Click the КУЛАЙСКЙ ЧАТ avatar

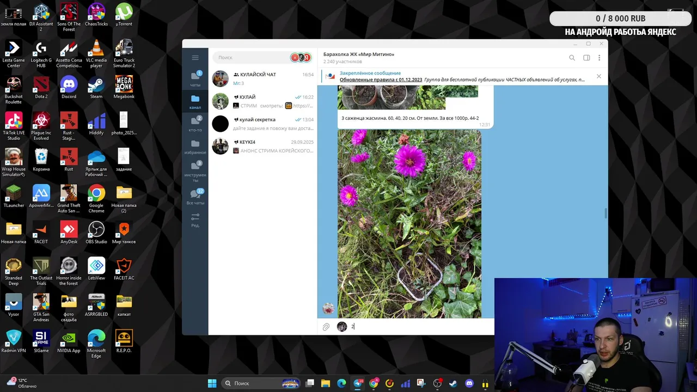point(220,79)
